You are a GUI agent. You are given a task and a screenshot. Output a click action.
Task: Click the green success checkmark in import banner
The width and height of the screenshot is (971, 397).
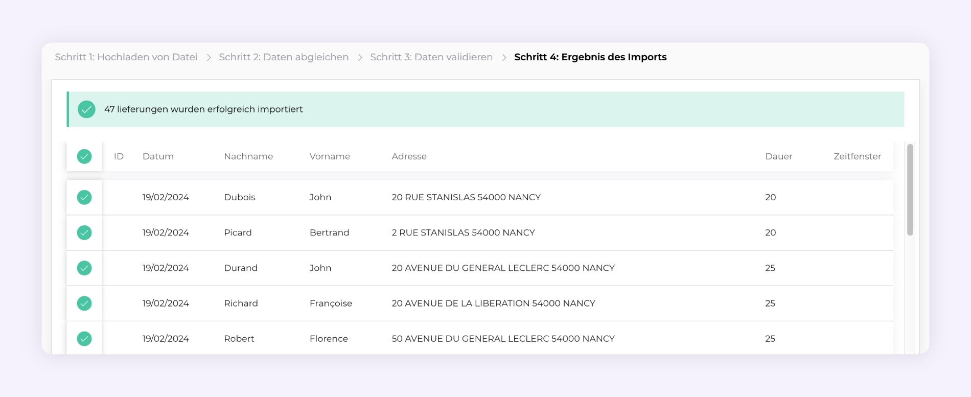(86, 109)
